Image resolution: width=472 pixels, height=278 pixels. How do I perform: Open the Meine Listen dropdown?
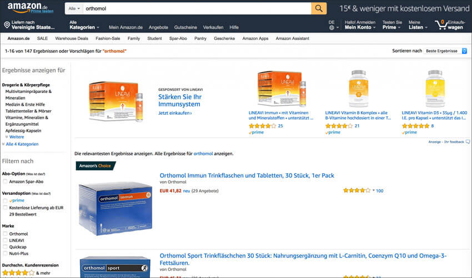point(418,25)
